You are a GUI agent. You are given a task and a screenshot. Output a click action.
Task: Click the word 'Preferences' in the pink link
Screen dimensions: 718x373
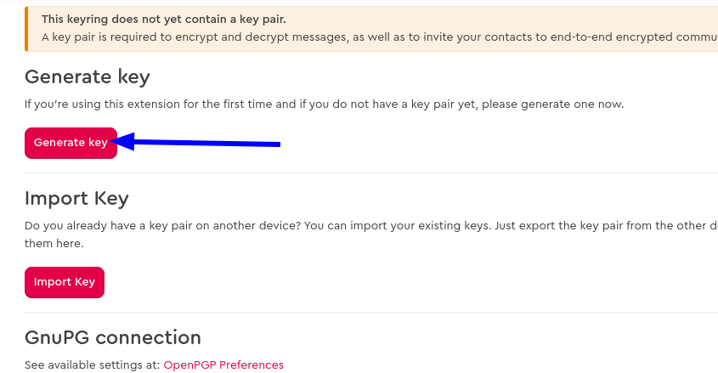coord(252,365)
